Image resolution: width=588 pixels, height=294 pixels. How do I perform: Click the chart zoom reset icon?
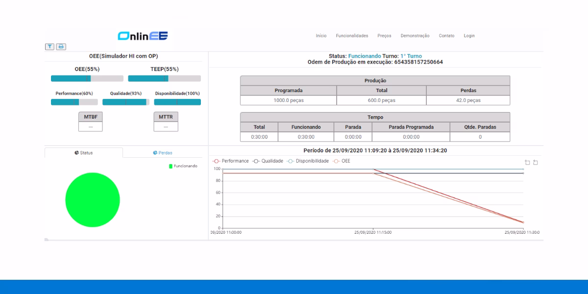[536, 162]
